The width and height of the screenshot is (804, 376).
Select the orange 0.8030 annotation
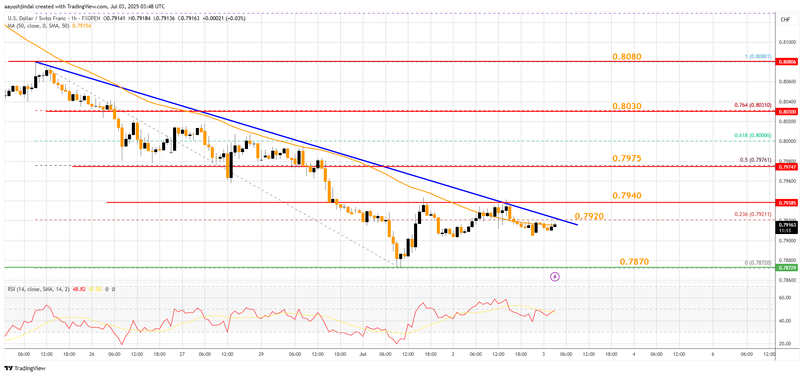(627, 106)
